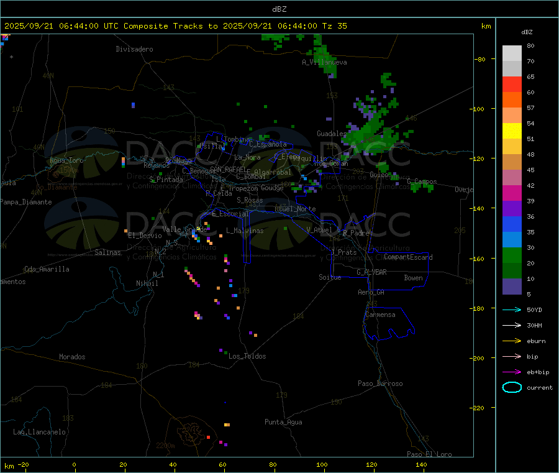Click the 30HM white arrow legend icon
Image resolution: width=559 pixels, height=473 pixels.
coord(512,325)
